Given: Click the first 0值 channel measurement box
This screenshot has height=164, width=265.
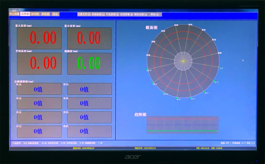Looking at the screenshot, I should pos(39,89).
